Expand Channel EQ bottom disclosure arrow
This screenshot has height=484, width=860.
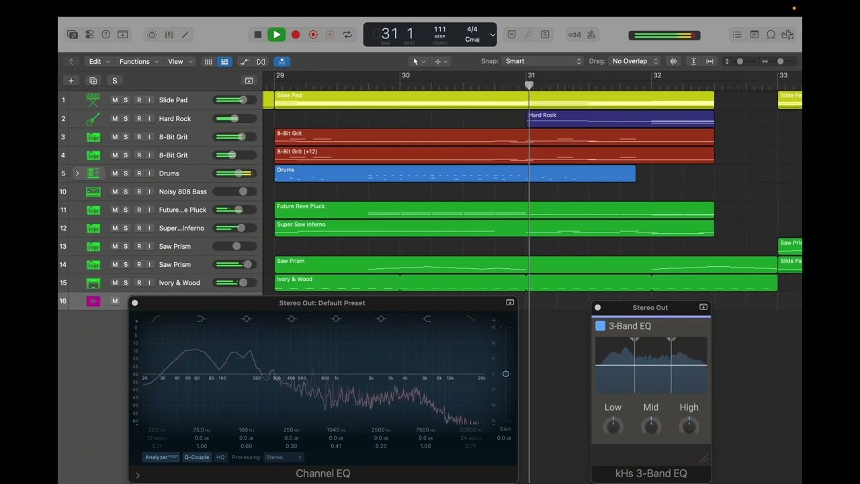point(138,475)
